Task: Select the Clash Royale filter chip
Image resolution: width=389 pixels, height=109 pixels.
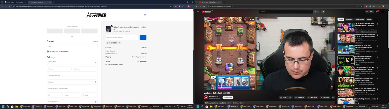Action: point(360,19)
